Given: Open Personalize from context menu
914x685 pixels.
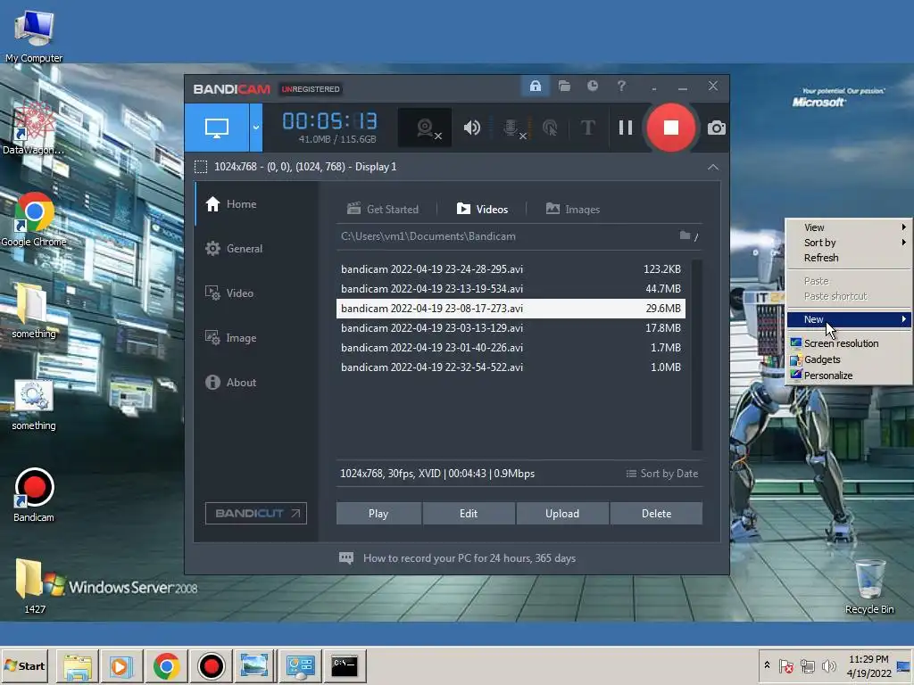Looking at the screenshot, I should (x=849, y=376).
